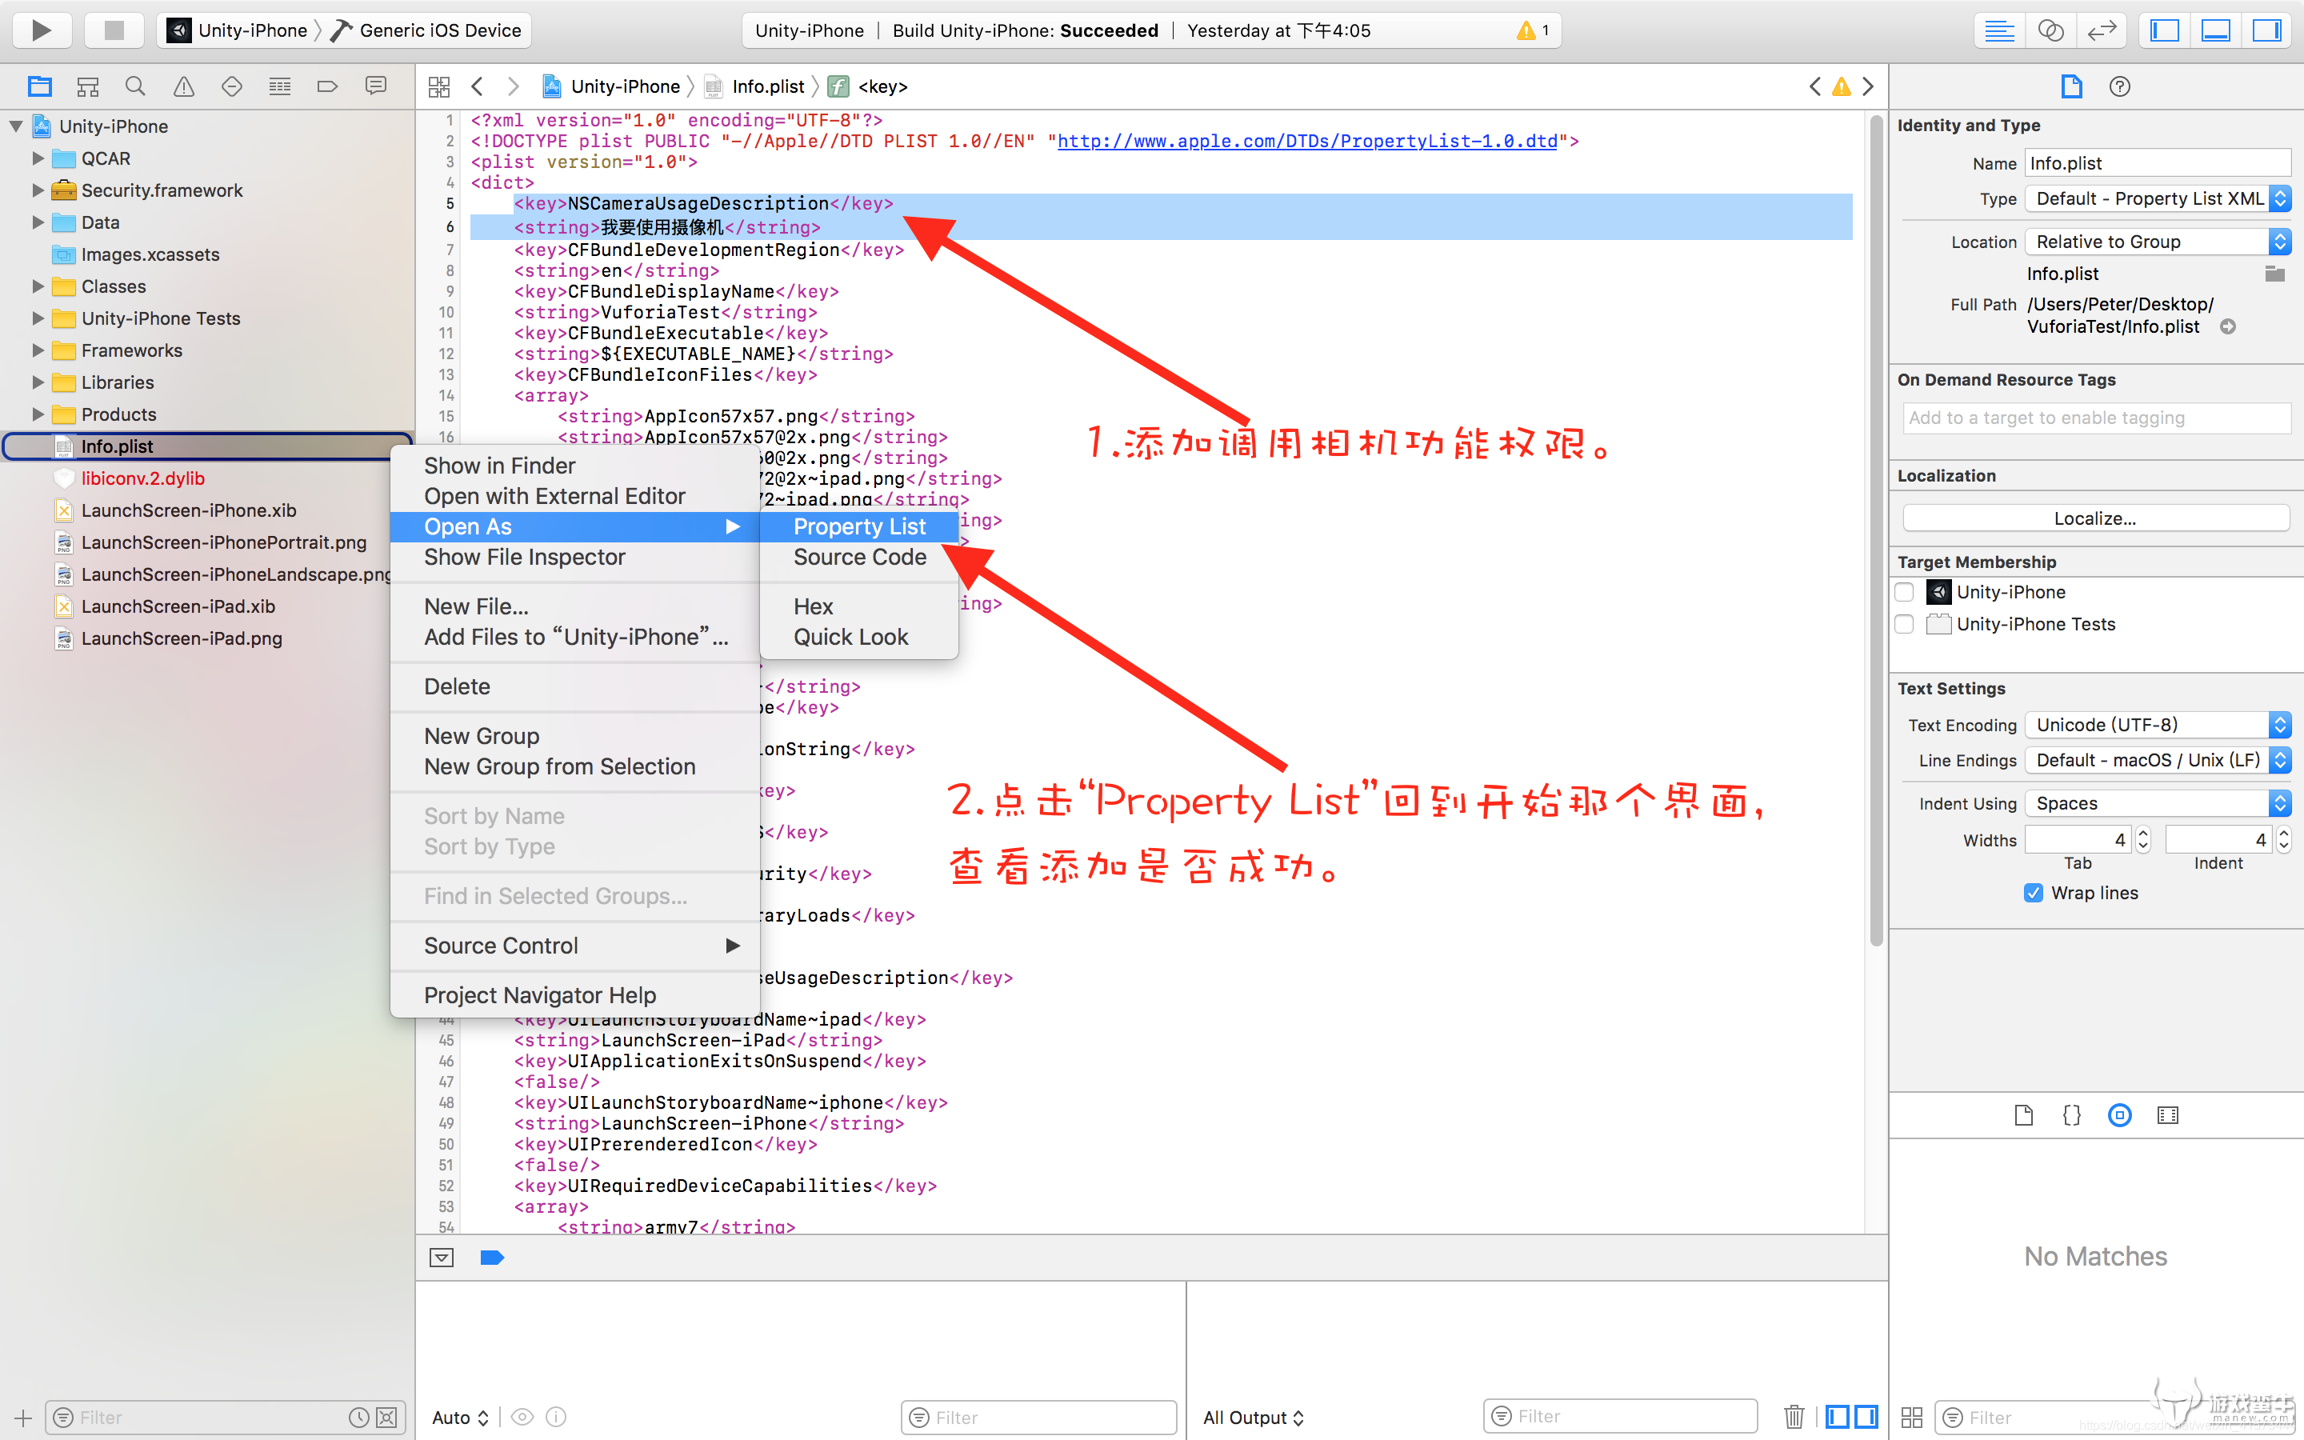Open the Quick Help inspector icon
Viewport: 2304px width, 1440px height.
pyautogui.click(x=2119, y=86)
